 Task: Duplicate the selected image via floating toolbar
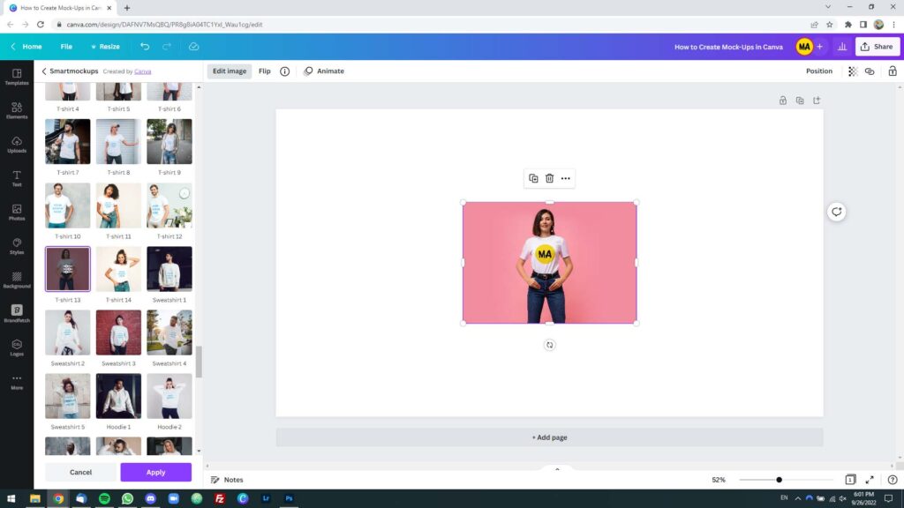click(533, 178)
